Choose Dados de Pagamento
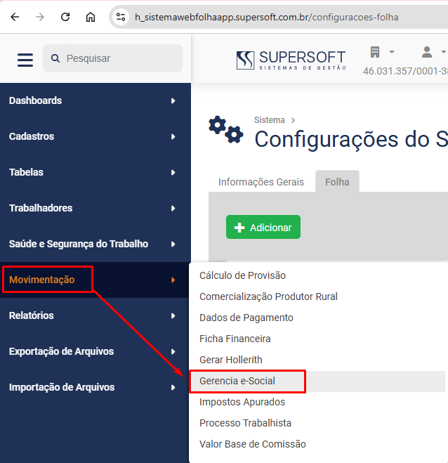Image resolution: width=448 pixels, height=463 pixels. (x=246, y=318)
